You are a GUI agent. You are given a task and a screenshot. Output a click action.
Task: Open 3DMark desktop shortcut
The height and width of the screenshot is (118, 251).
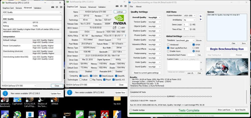pyautogui.click(x=55, y=101)
